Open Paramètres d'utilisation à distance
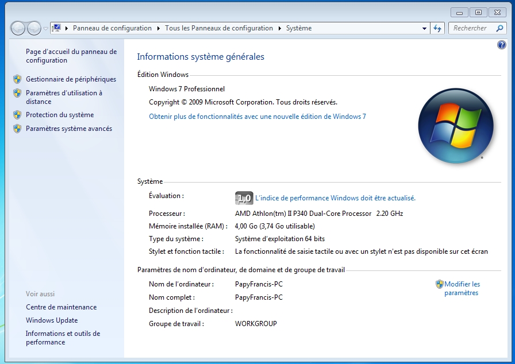Image resolution: width=515 pixels, height=364 pixels. click(x=64, y=97)
